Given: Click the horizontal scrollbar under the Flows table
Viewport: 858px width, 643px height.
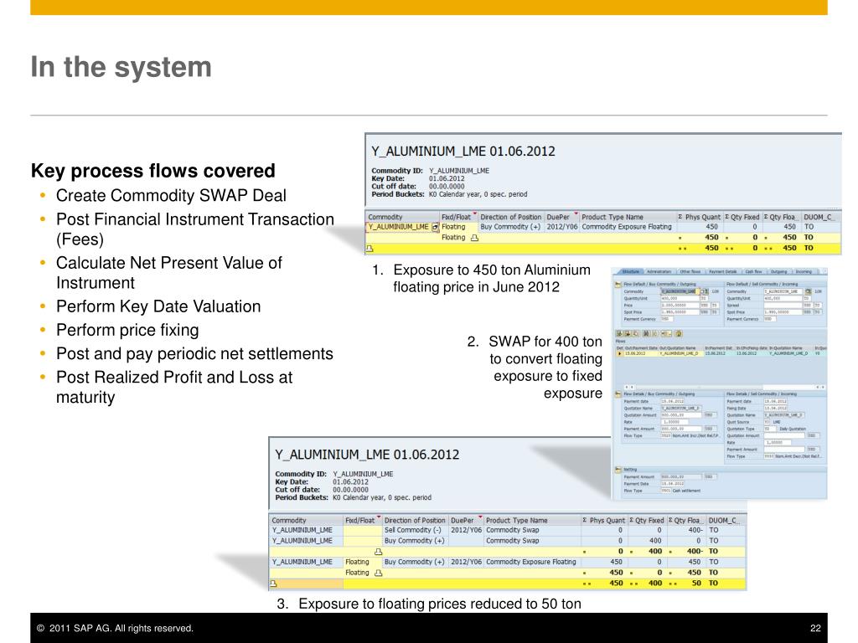Looking at the screenshot, I should point(725,387).
